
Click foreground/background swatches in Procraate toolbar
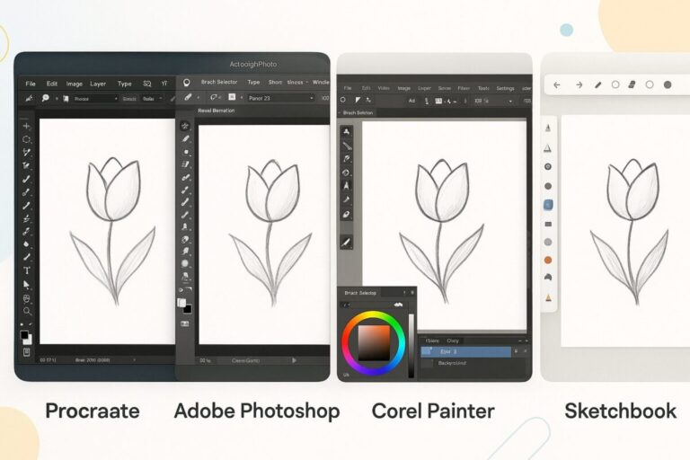(26, 338)
